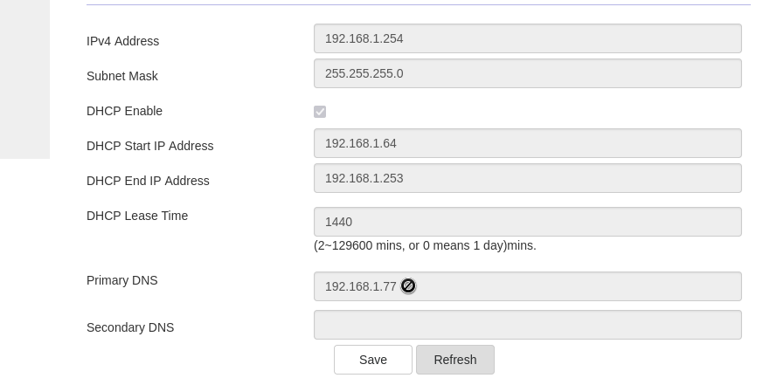The height and width of the screenshot is (385, 770).
Task: Focus the DHCP Start IP Address field
Action: 527,143
